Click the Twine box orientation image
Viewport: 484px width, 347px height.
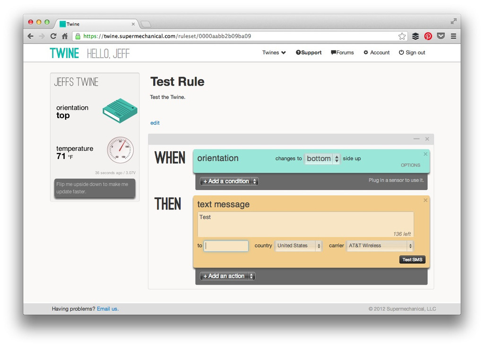[120, 111]
